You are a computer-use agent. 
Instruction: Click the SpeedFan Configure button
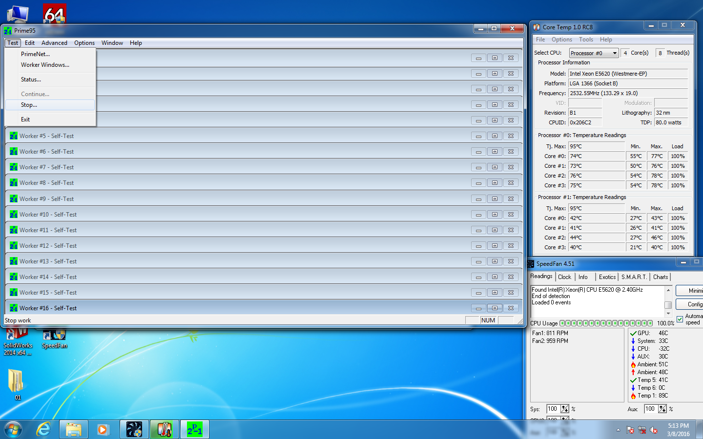tap(690, 304)
